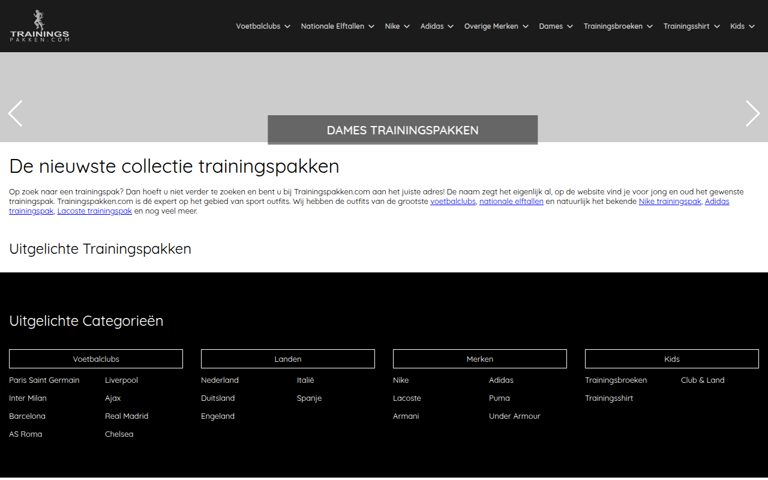Choose Nederland under Landen
Image resolution: width=768 pixels, height=480 pixels.
pyautogui.click(x=220, y=380)
